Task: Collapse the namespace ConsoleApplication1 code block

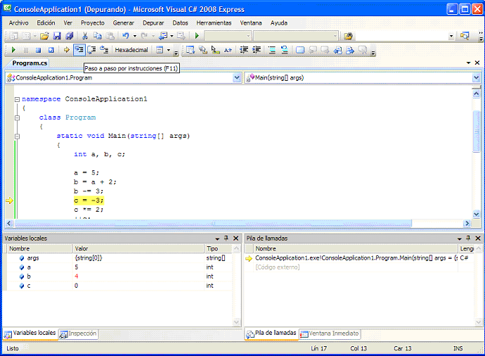Action: pos(17,100)
